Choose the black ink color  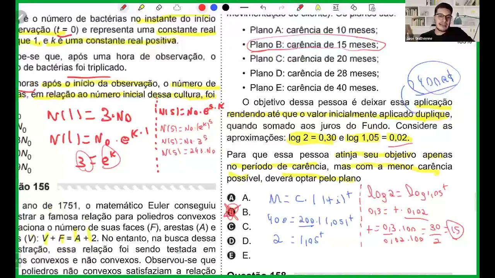pyautogui.click(x=226, y=7)
